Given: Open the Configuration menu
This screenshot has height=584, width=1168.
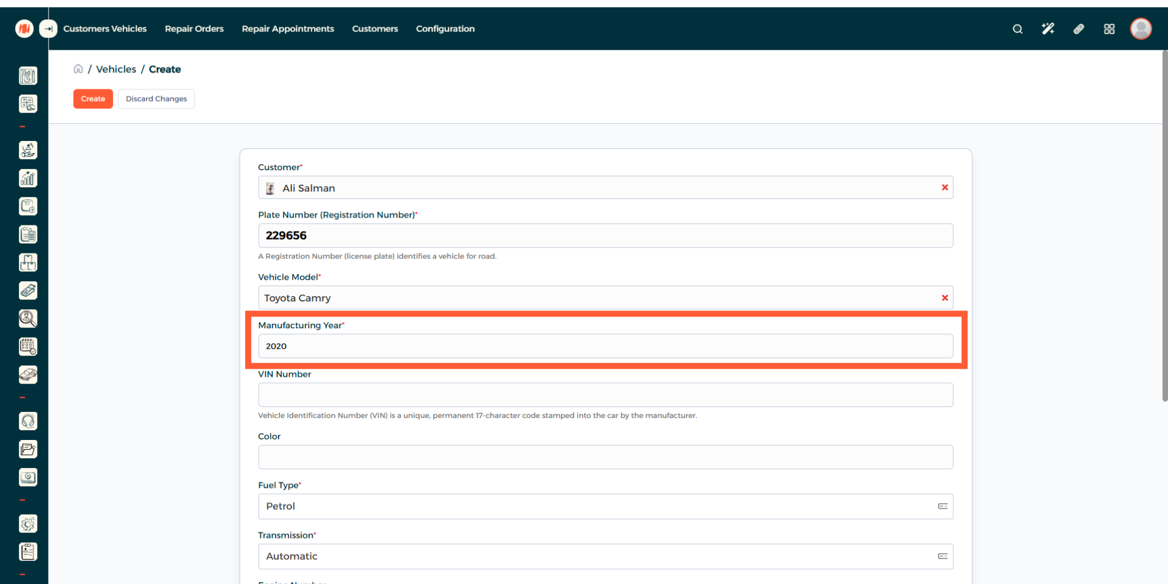Looking at the screenshot, I should [x=445, y=29].
